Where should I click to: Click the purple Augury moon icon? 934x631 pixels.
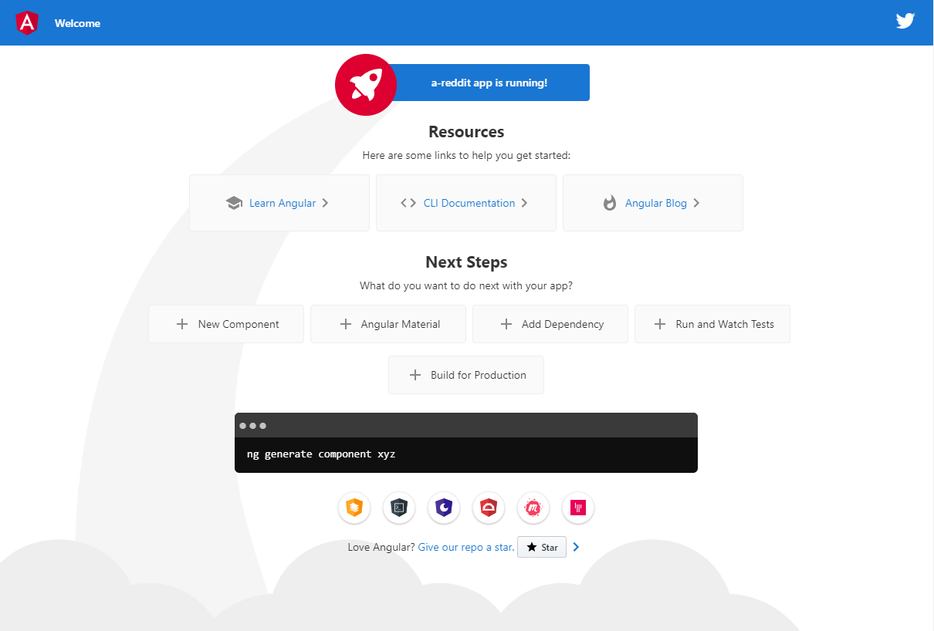coord(444,507)
